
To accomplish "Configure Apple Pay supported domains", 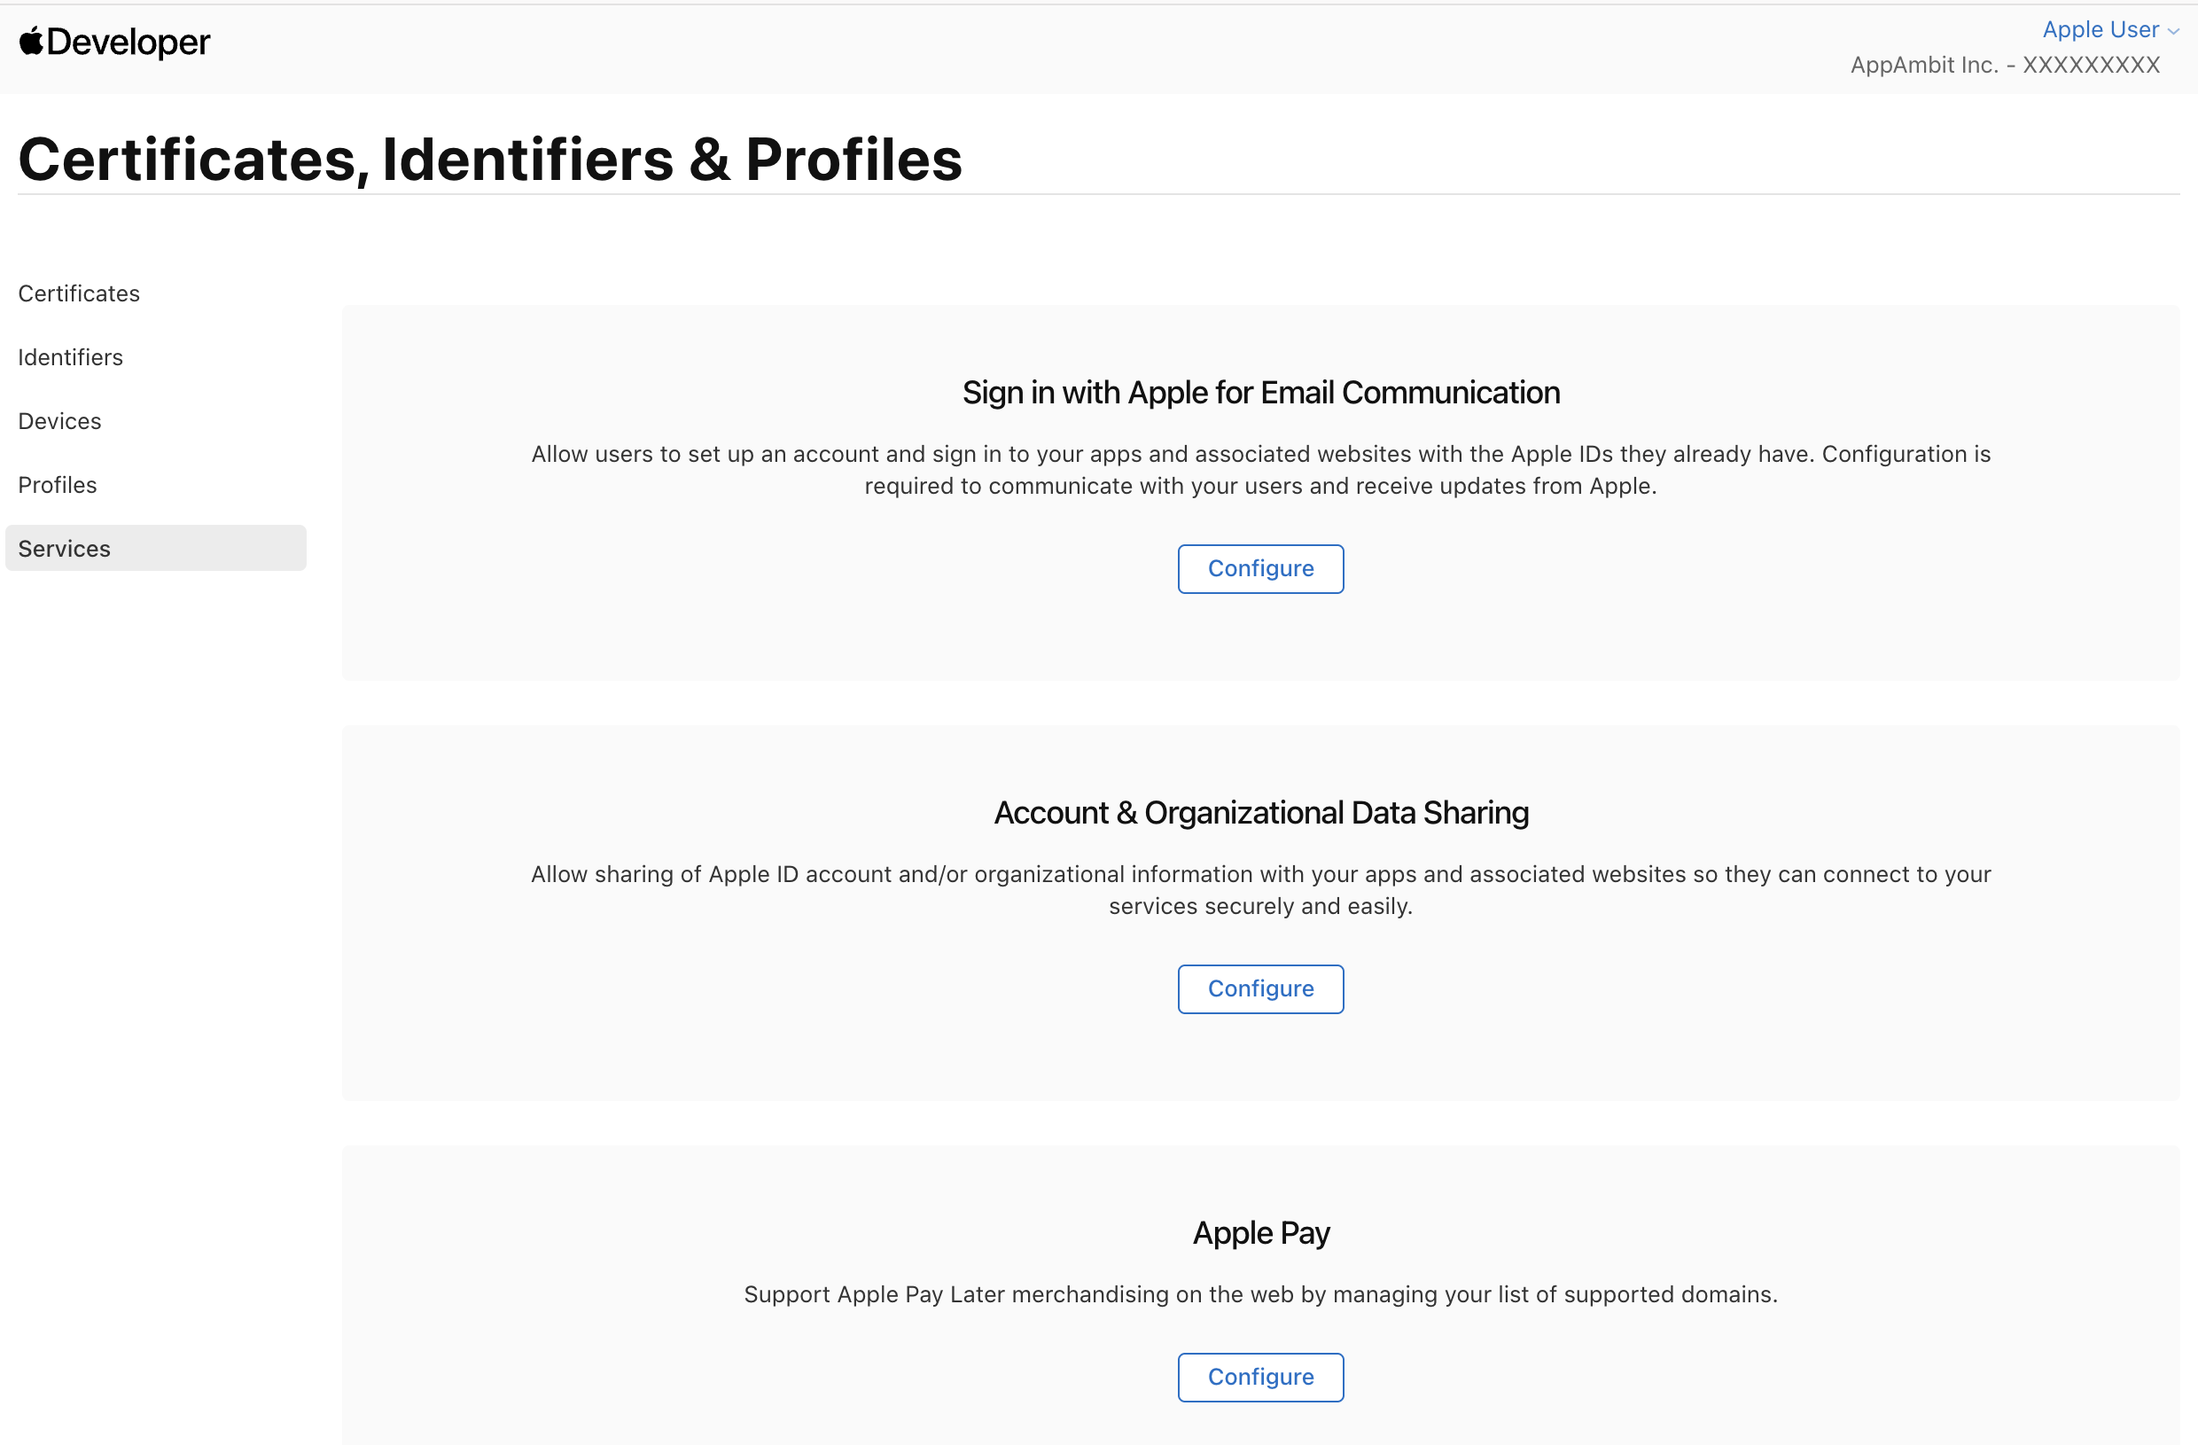I will (1259, 1377).
